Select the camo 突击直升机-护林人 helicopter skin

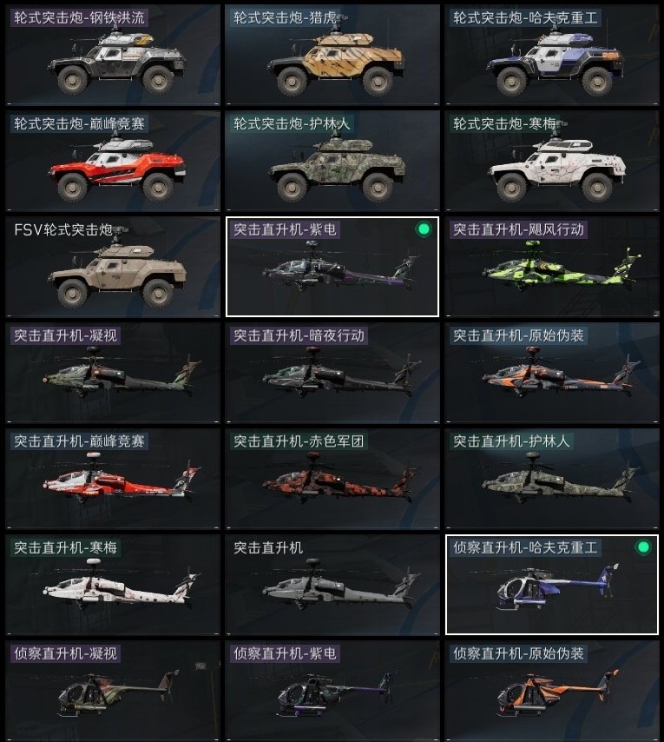point(552,479)
